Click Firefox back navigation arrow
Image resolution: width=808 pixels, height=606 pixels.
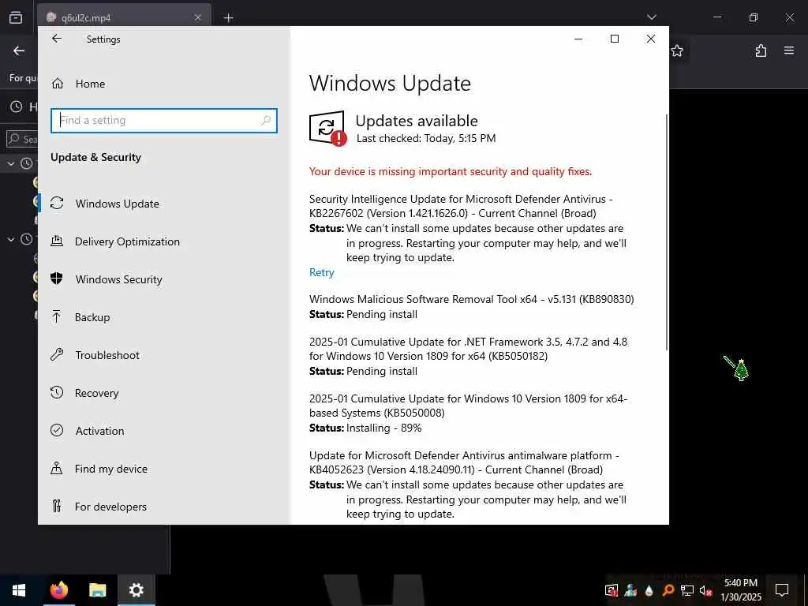(19, 50)
